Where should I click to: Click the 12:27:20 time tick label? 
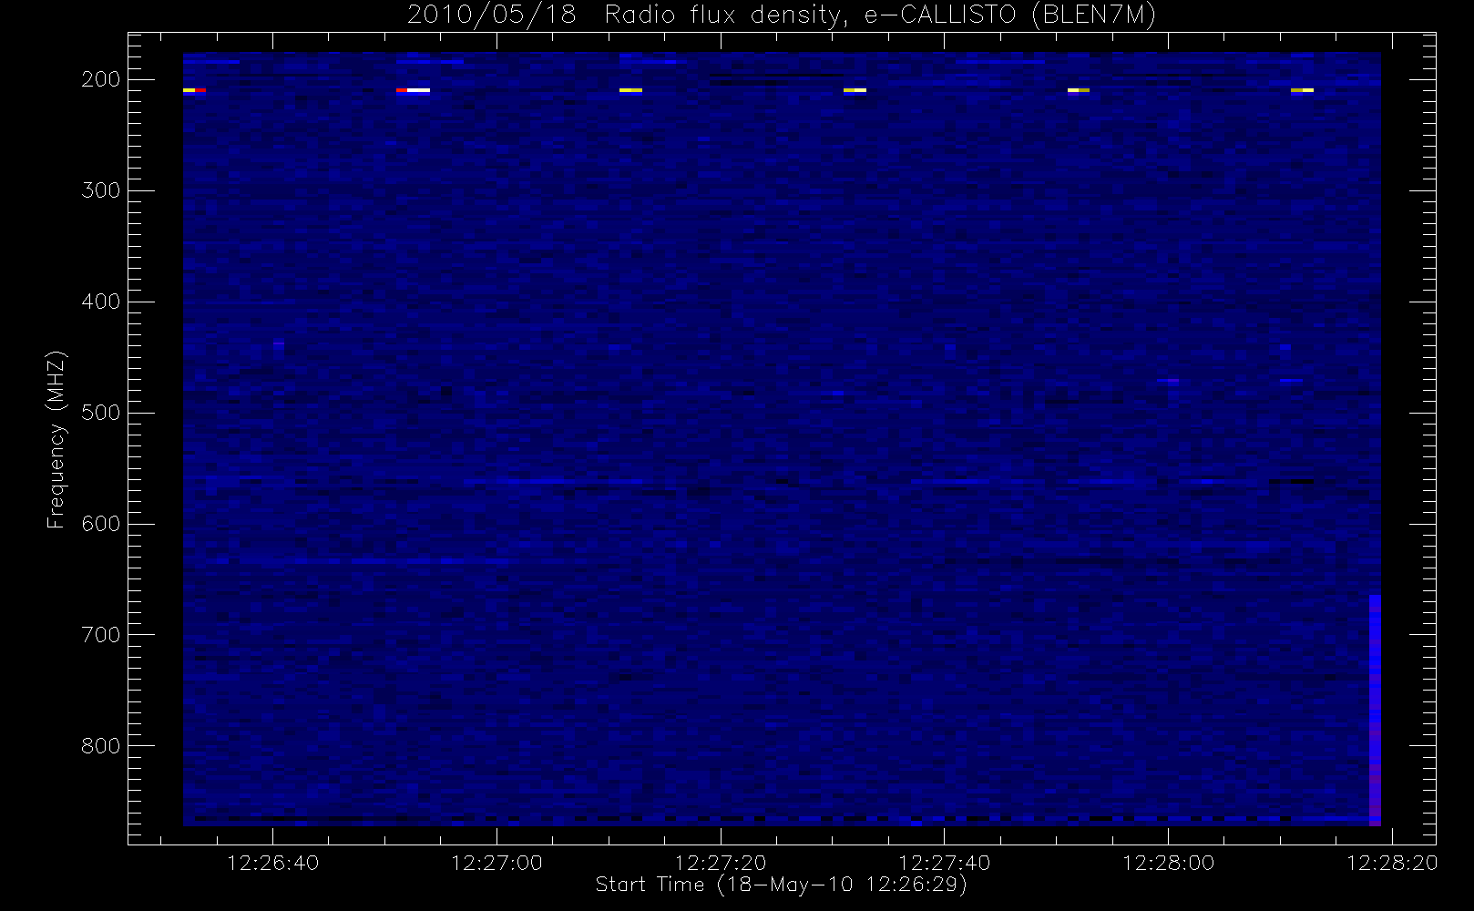(721, 863)
